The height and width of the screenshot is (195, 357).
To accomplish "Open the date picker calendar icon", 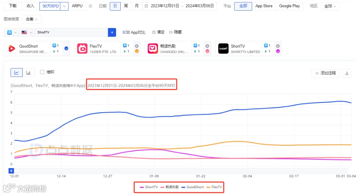I will (x=146, y=6).
